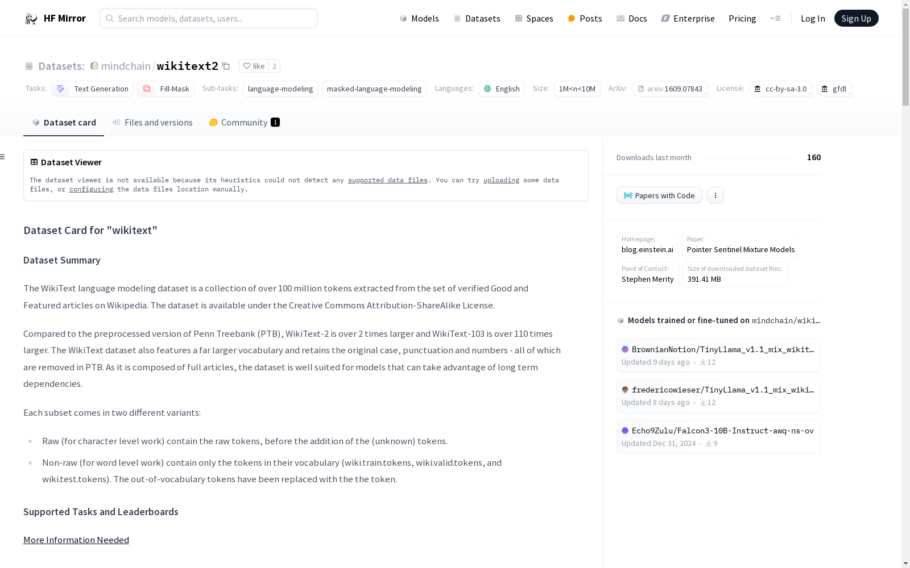Screen dimensions: 910x568
Task: Click the HF Mirror logo
Action: pos(55,18)
